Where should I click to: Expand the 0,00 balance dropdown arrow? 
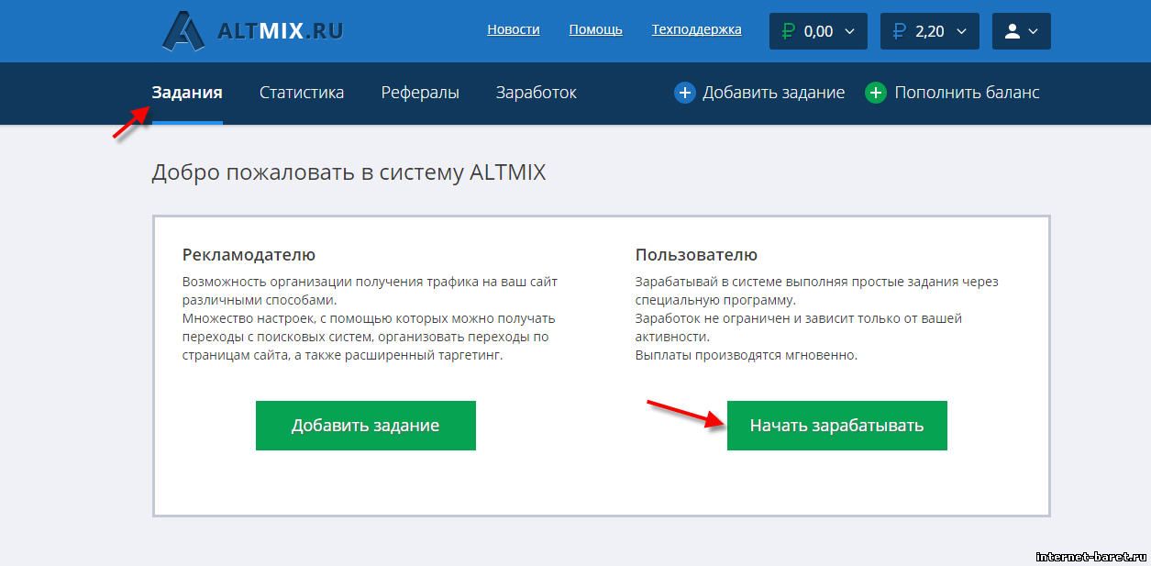[849, 31]
